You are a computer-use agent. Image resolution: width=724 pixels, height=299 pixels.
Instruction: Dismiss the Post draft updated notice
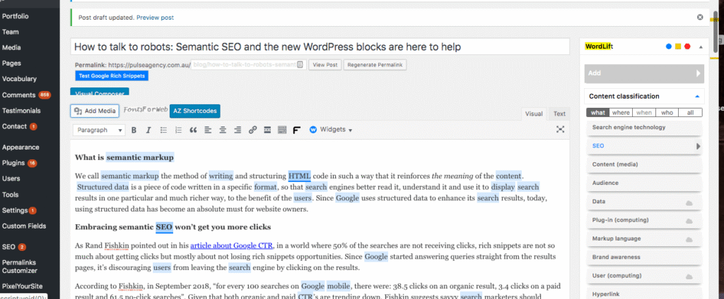pyautogui.click(x=700, y=17)
